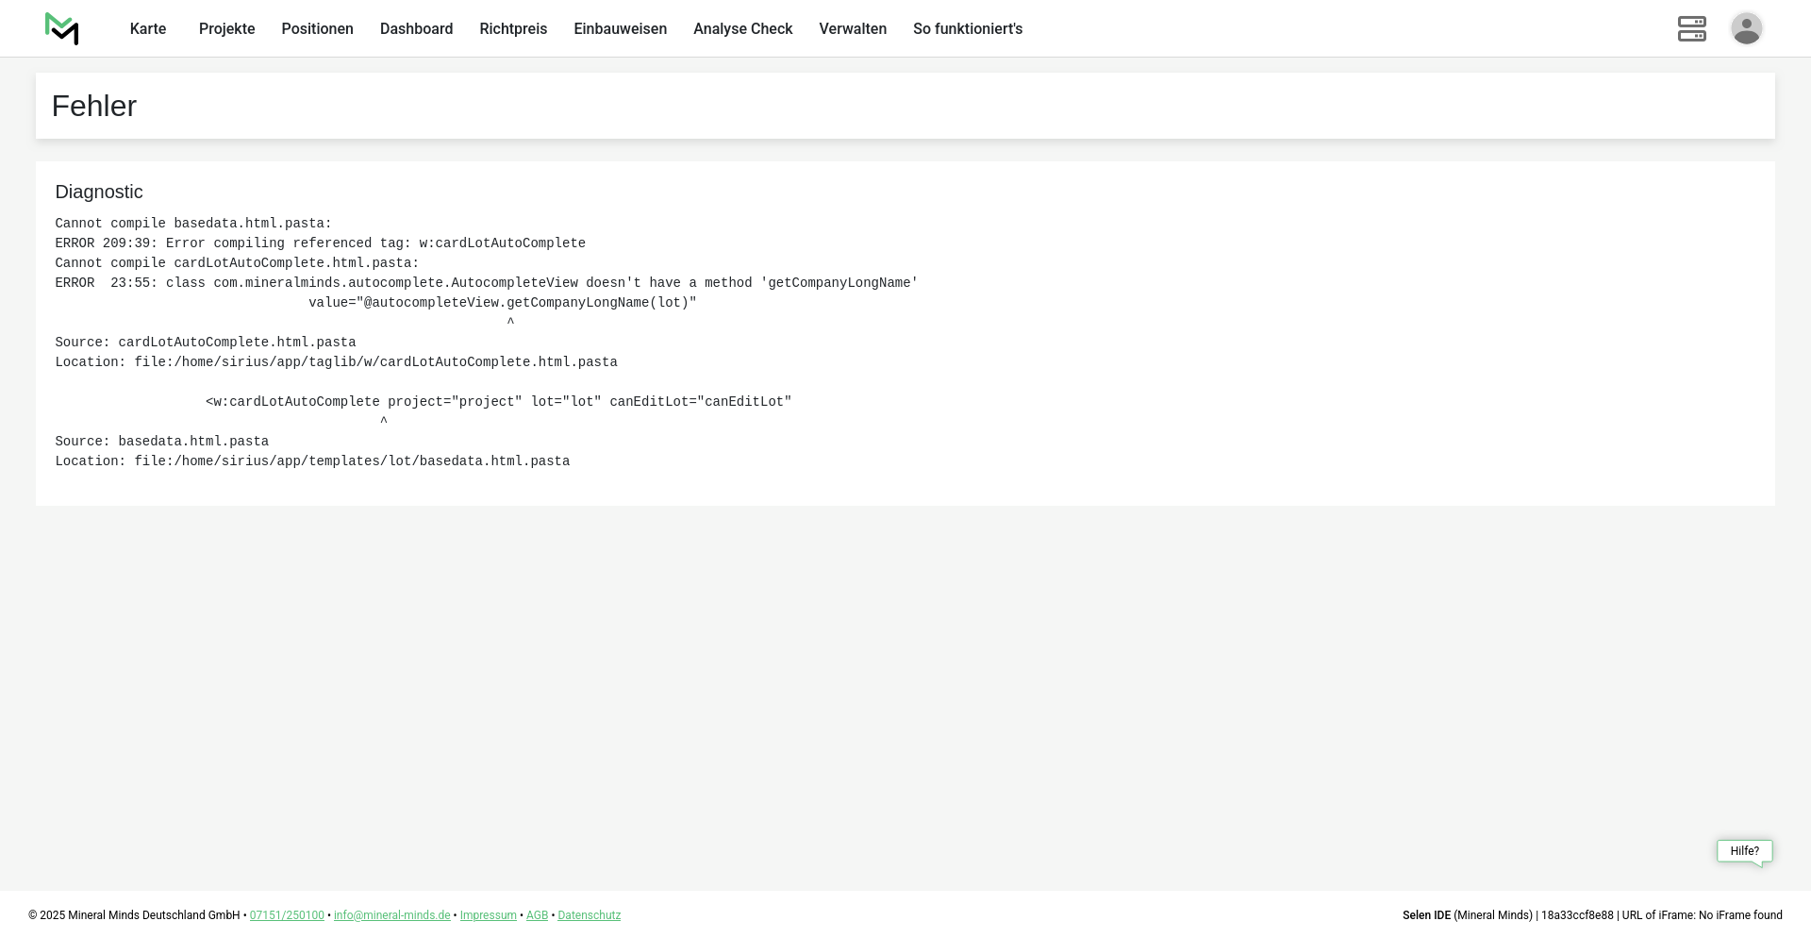Image resolution: width=1811 pixels, height=938 pixels.
Task: Click the phone number link 07151/250100
Action: coord(287,915)
